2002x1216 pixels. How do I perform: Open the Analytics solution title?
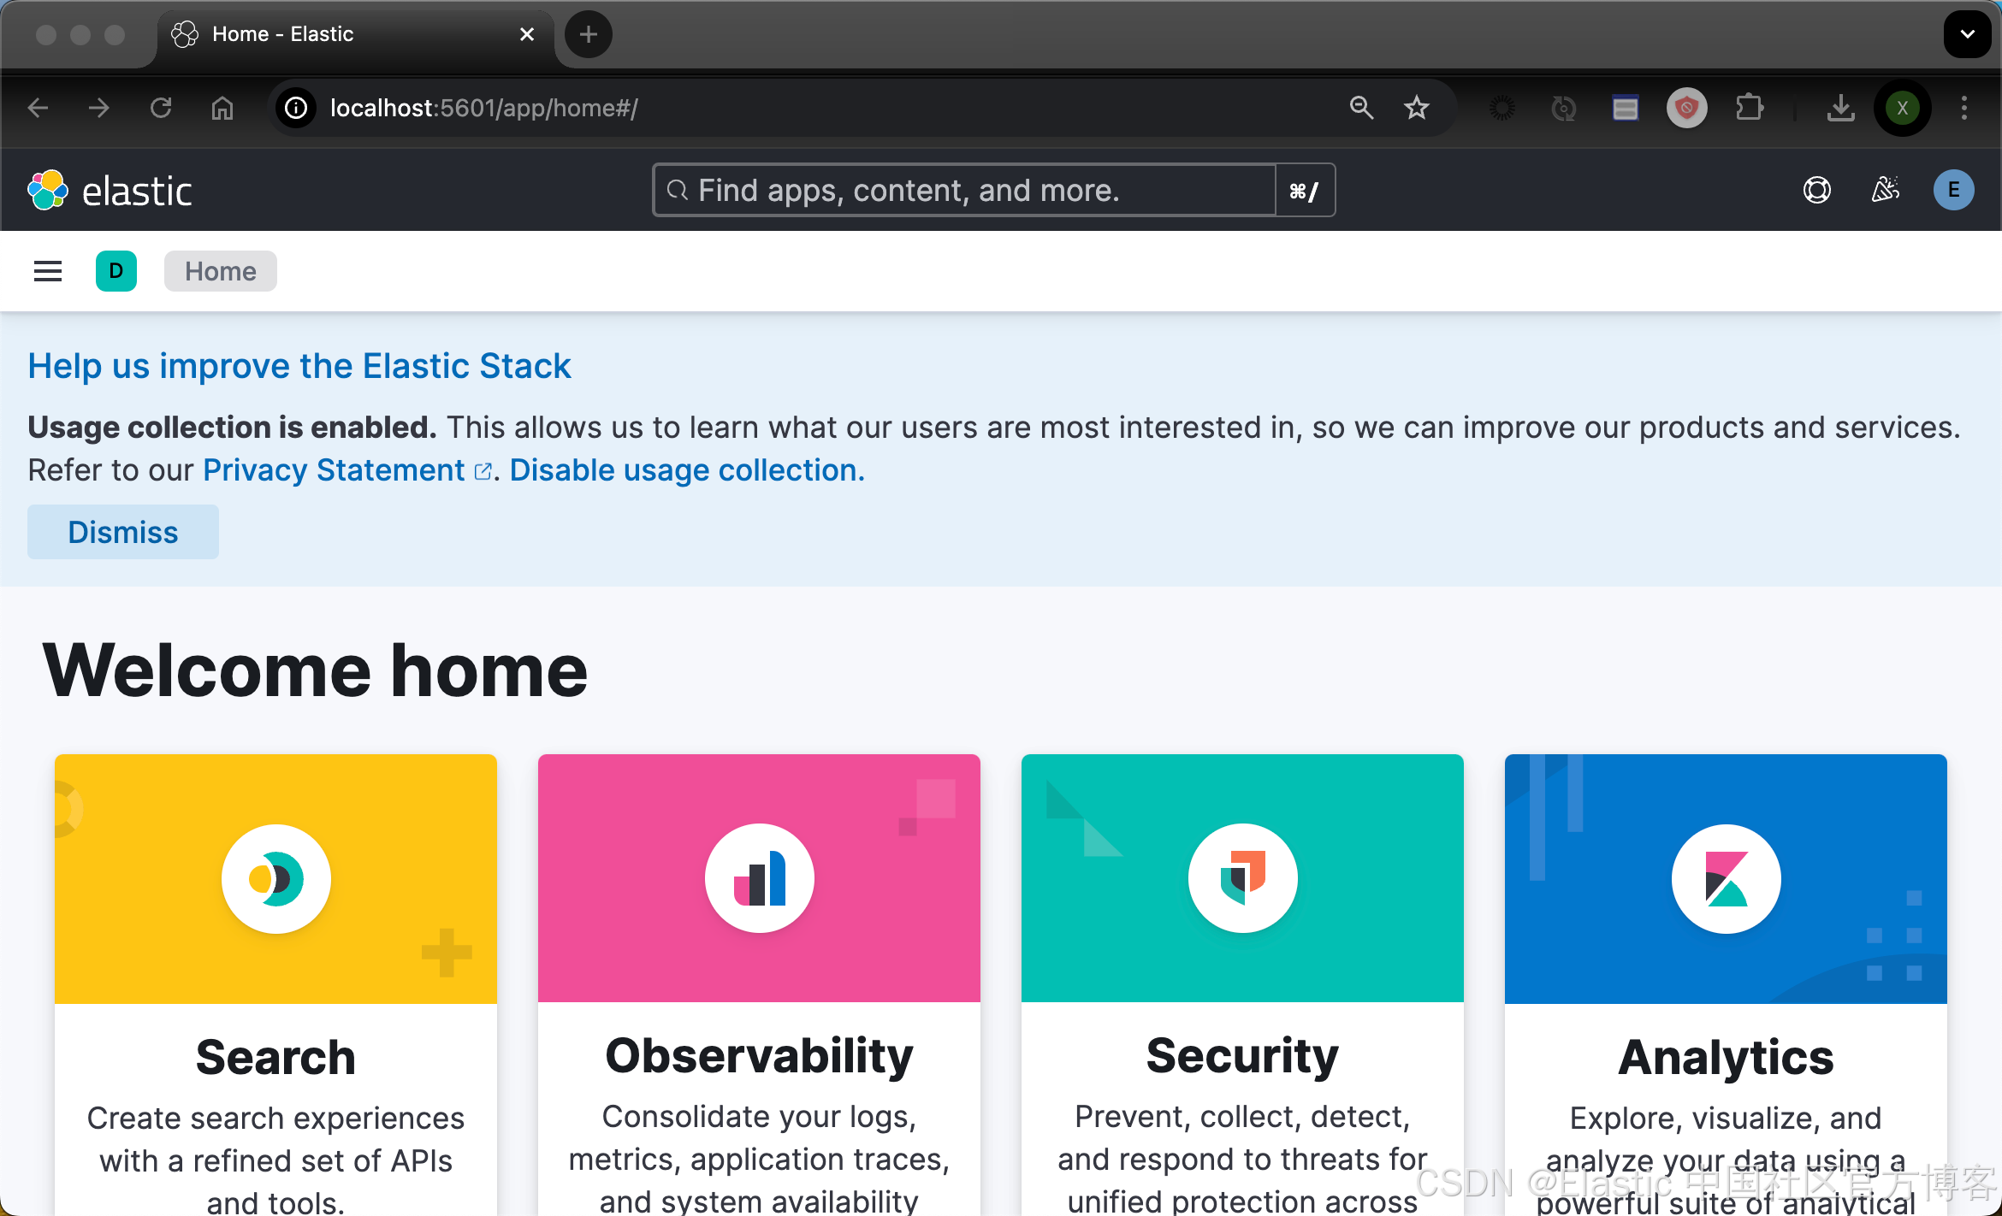coord(1726,1057)
